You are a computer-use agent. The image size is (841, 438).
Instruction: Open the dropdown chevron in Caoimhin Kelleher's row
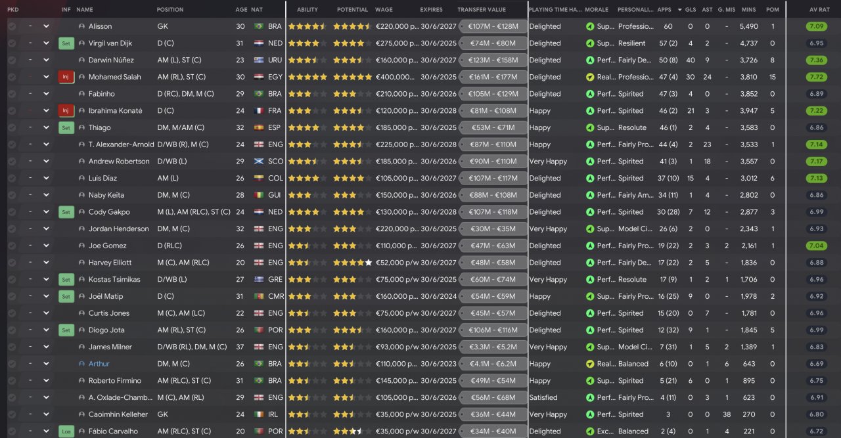pos(47,414)
